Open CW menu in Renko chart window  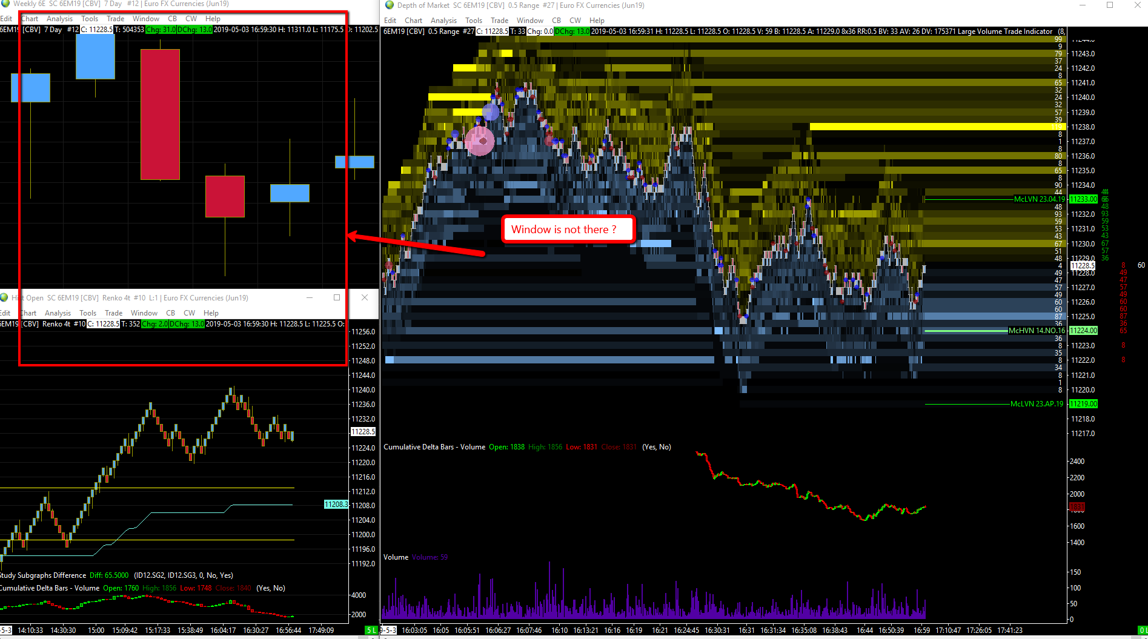189,313
